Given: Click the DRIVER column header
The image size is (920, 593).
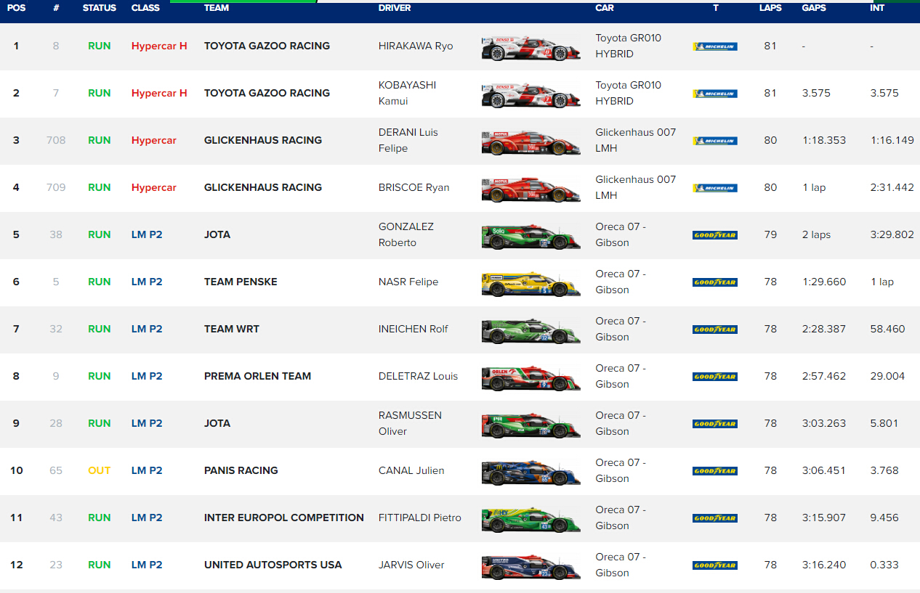Looking at the screenshot, I should point(395,8).
